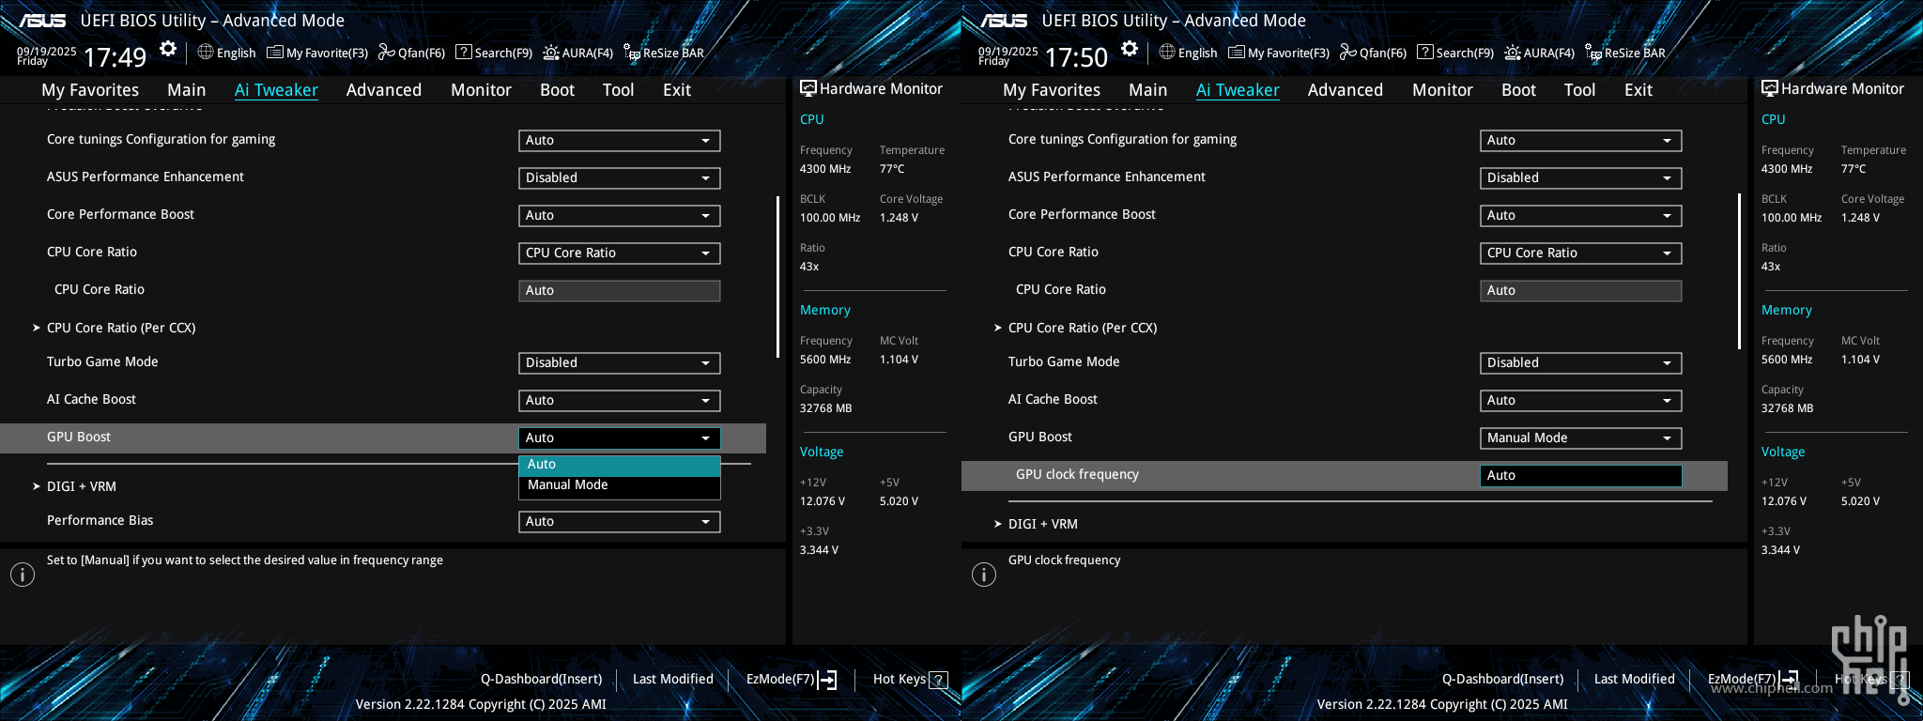Click CPU Core Ratio Auto field in left screen

pos(620,291)
